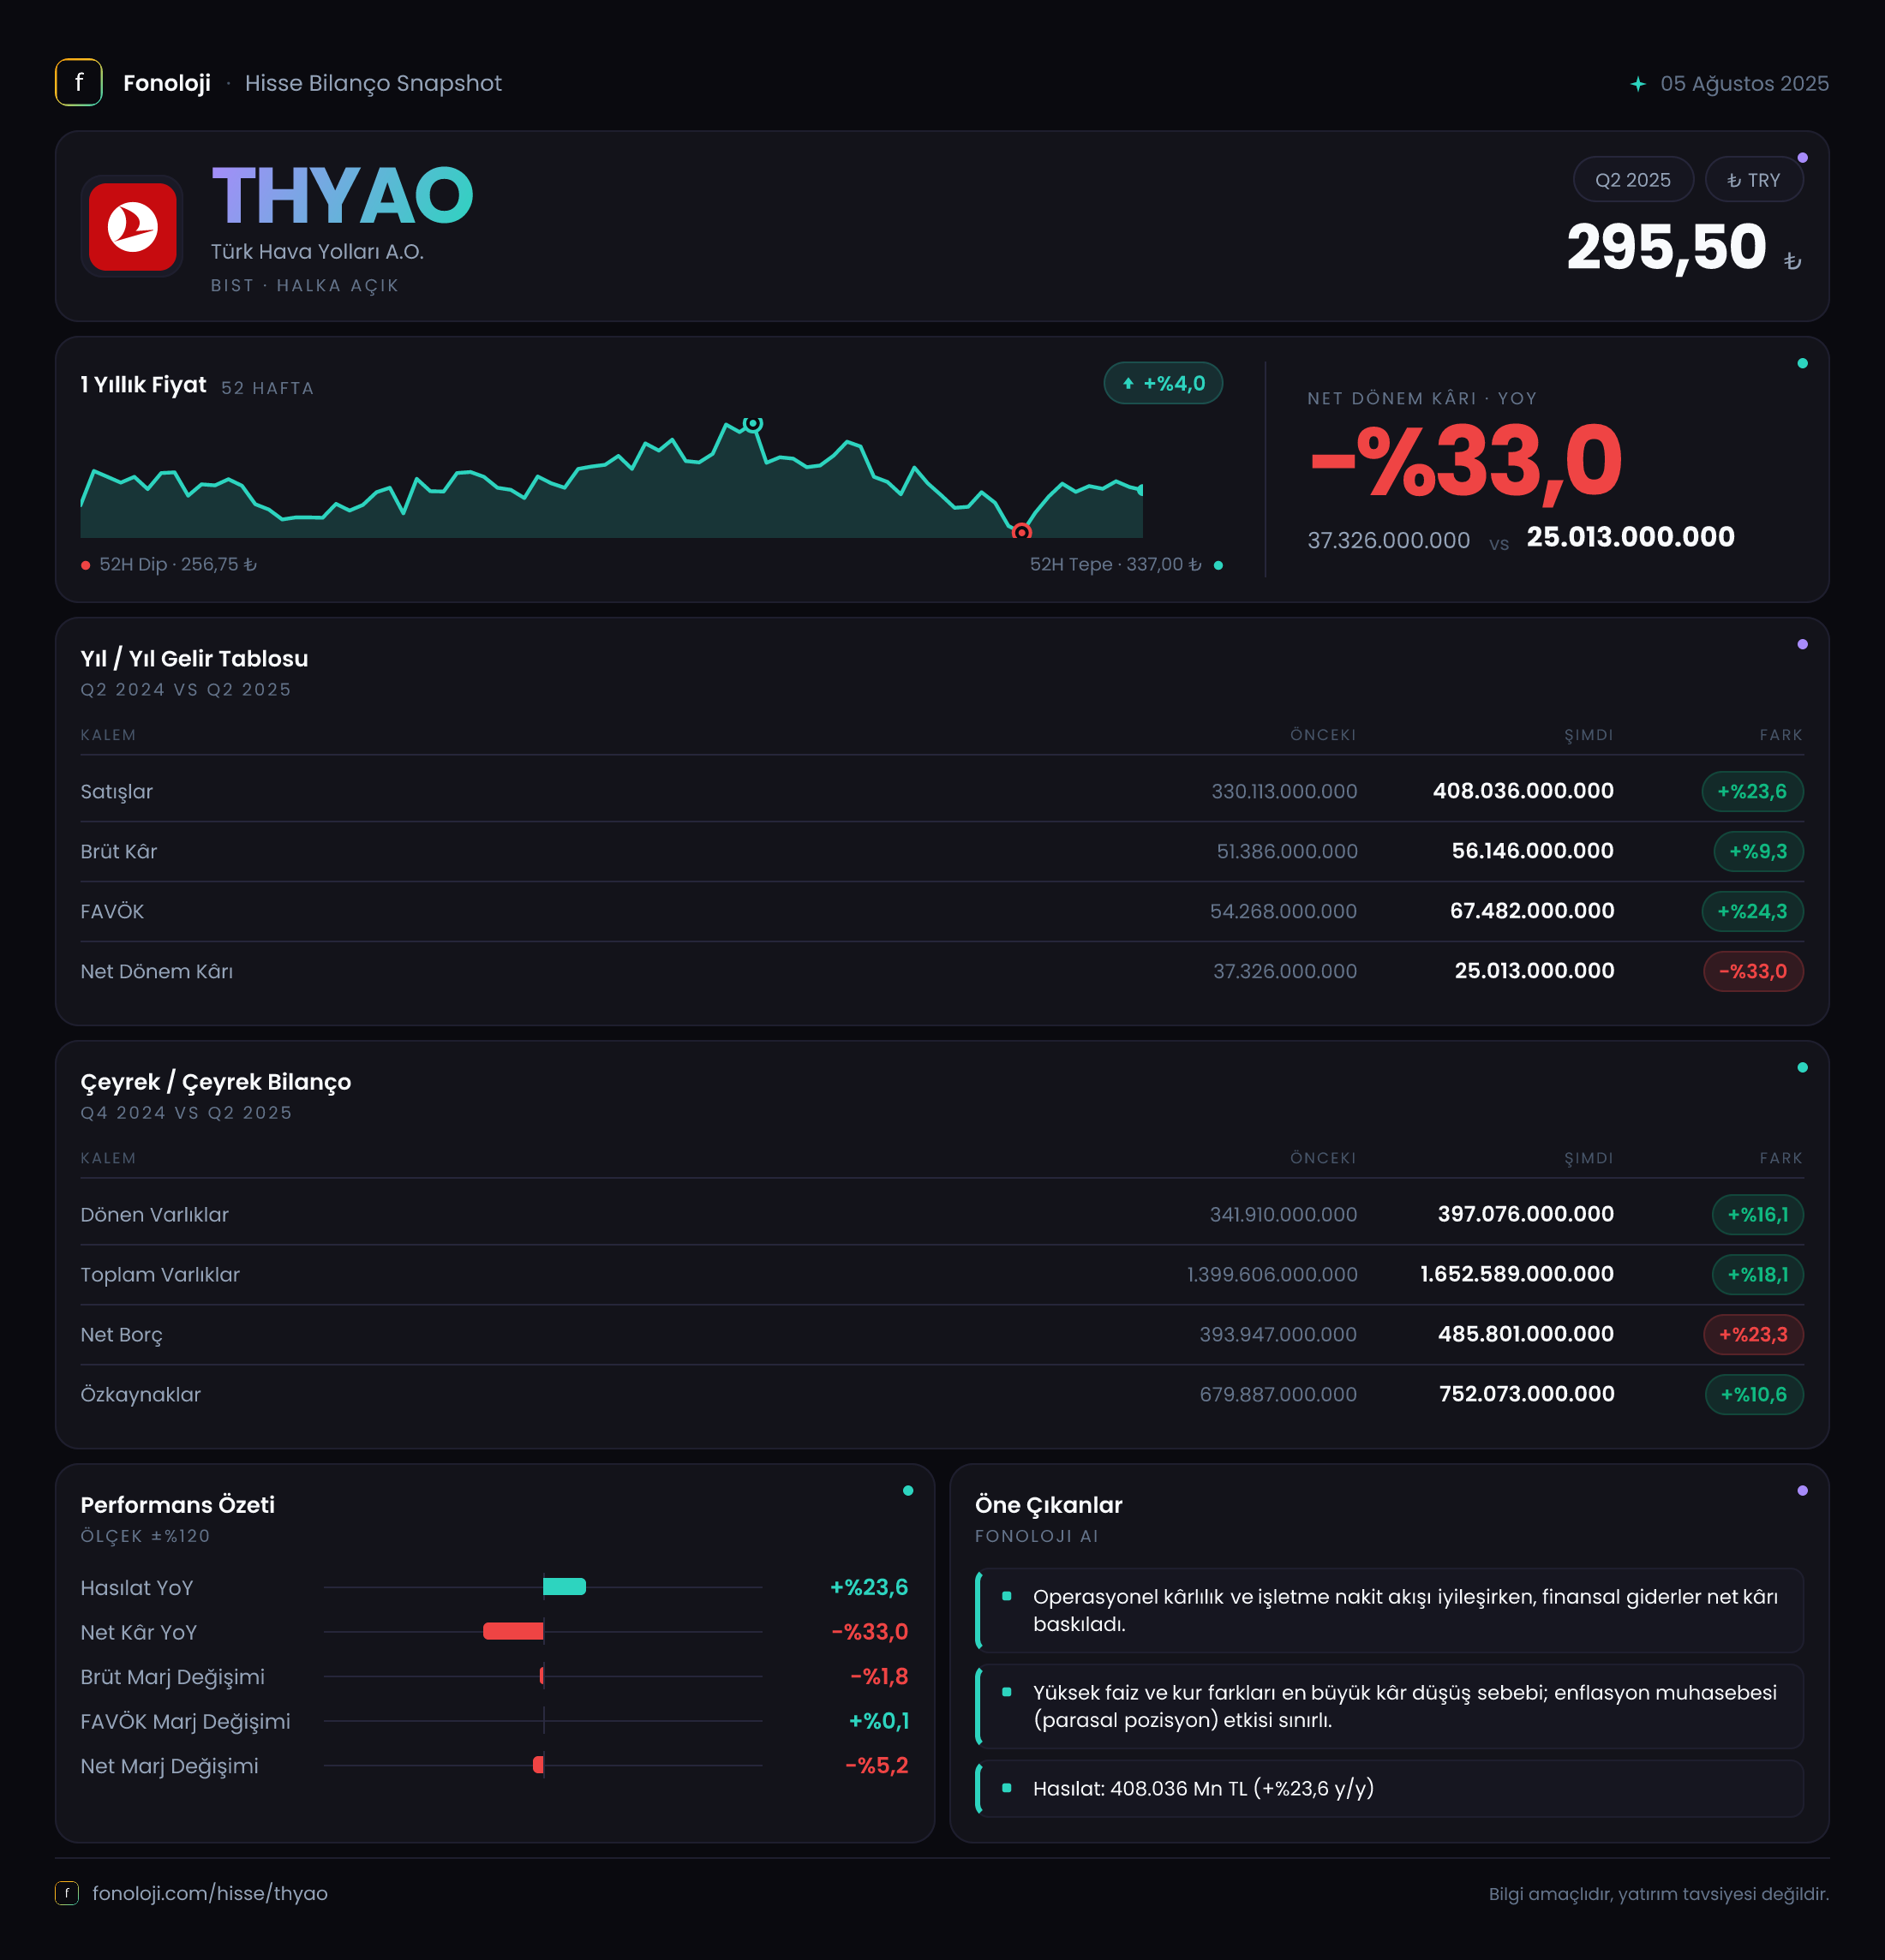Click the 'Hasılat: 408.036 Mn TL' highlight
Viewport: 1885px width, 1960px height.
pyautogui.click(x=1390, y=1789)
